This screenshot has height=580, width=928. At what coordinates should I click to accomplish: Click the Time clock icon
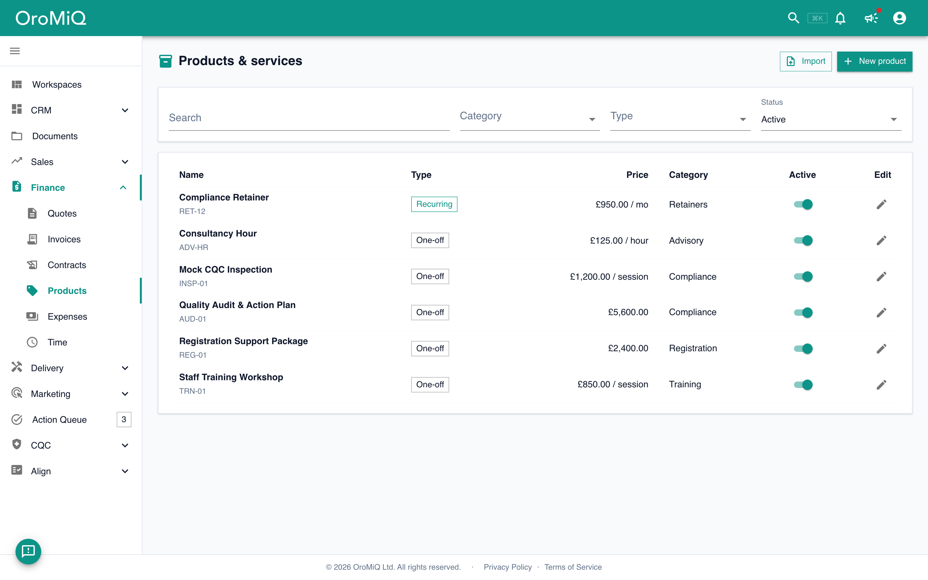(x=32, y=342)
